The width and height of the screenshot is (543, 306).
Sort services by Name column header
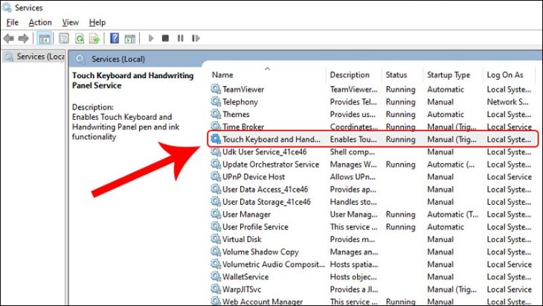click(x=223, y=75)
